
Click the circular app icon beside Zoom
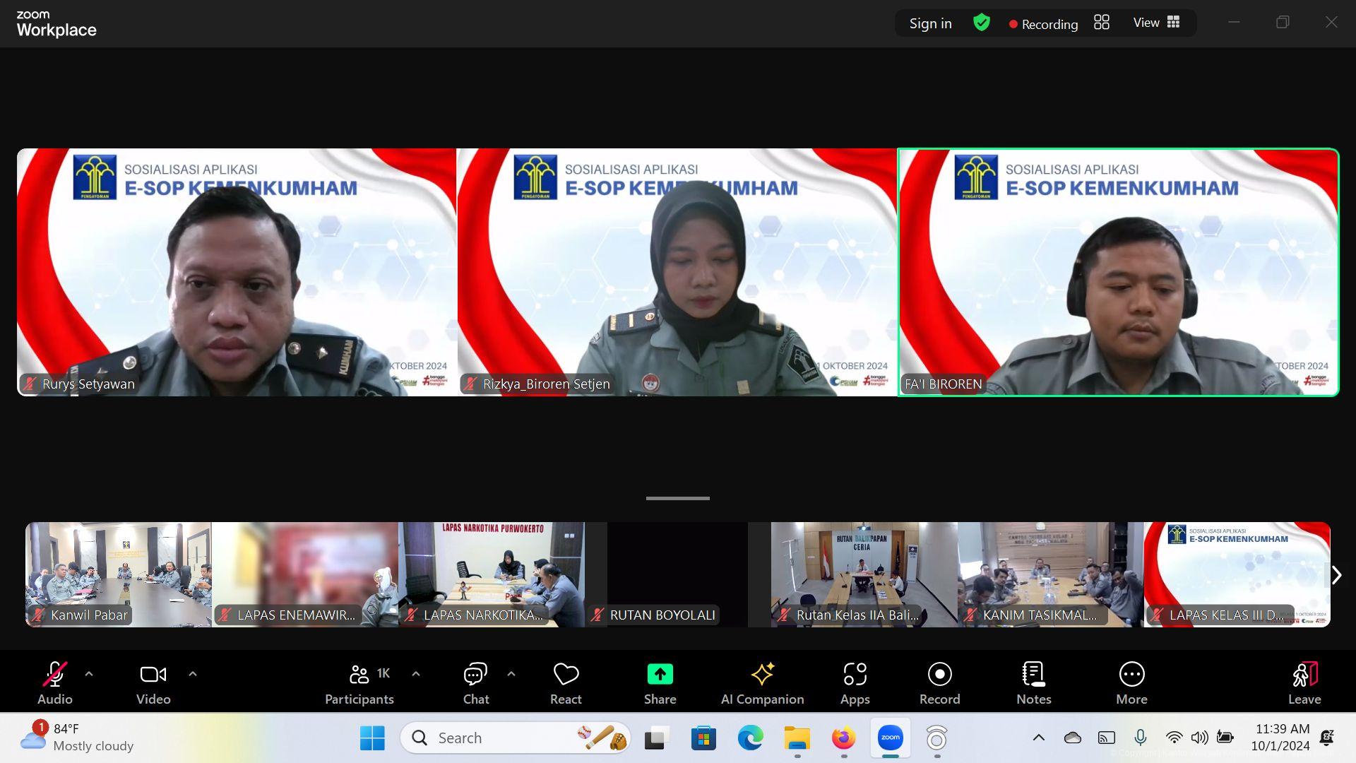tap(936, 738)
